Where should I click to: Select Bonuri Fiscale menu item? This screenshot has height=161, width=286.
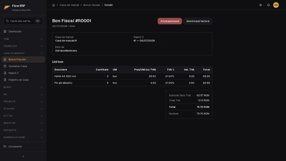click(x=23, y=59)
